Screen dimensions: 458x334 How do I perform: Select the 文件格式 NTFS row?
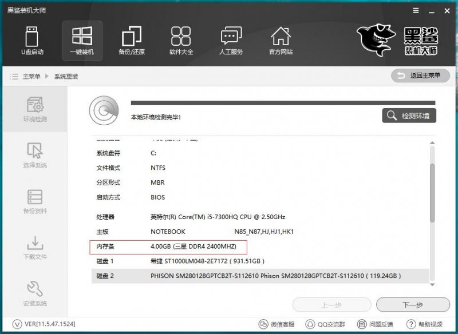(x=260, y=168)
